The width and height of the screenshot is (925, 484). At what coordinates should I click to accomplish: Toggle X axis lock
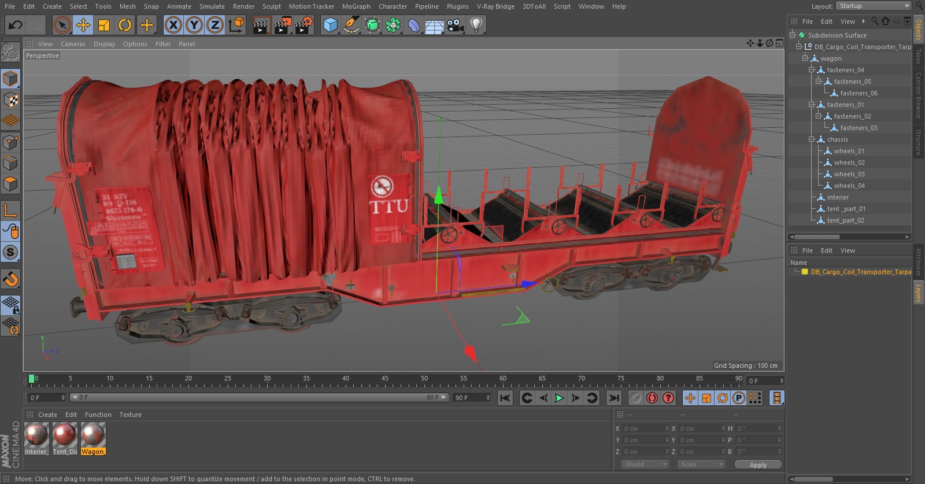(173, 25)
